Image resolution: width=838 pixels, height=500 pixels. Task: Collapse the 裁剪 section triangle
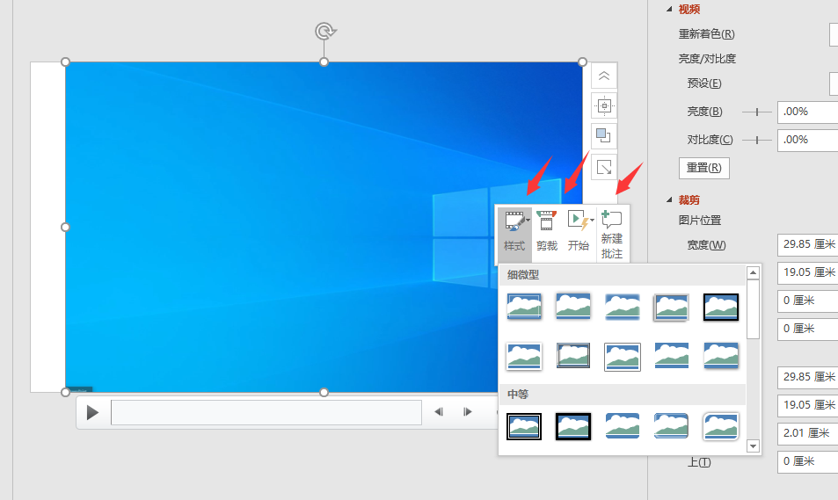[669, 199]
